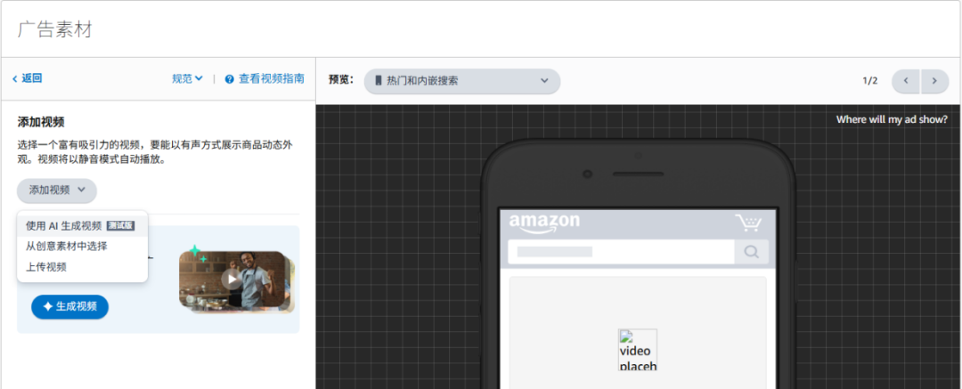Play the sample video thumbnail
This screenshot has height=389, width=962.
click(x=232, y=280)
